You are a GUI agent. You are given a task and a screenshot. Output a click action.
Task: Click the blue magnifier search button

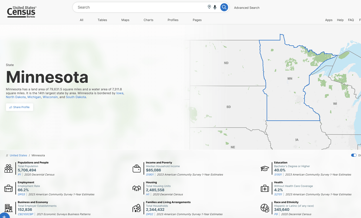224,7
